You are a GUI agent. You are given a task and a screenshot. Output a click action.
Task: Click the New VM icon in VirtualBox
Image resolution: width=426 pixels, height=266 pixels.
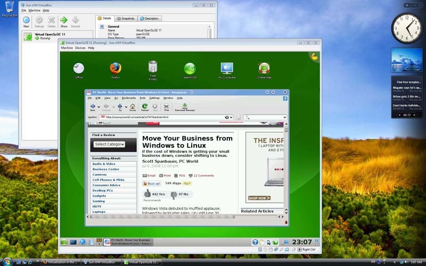pos(26,20)
